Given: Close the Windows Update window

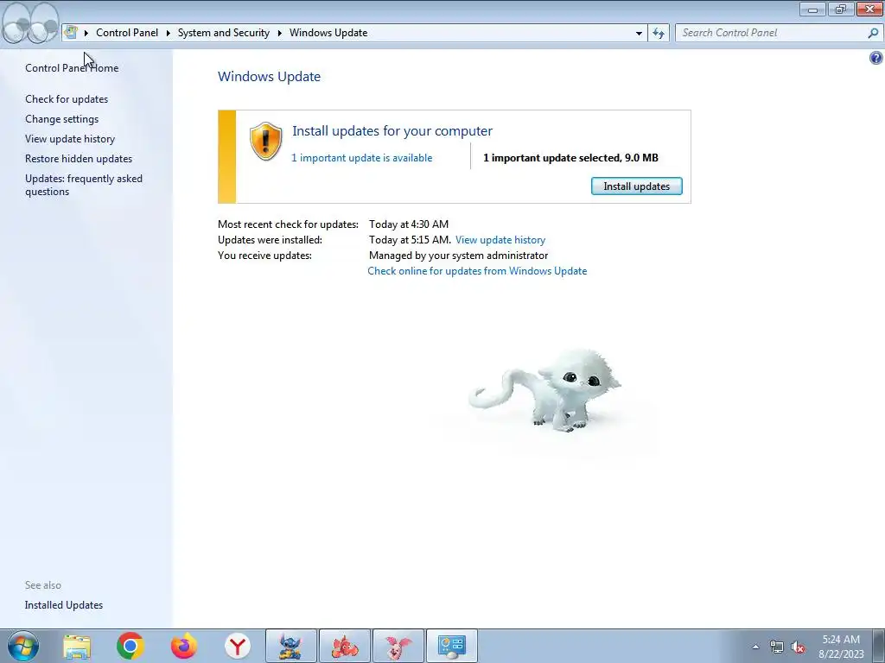Looking at the screenshot, I should [x=869, y=9].
